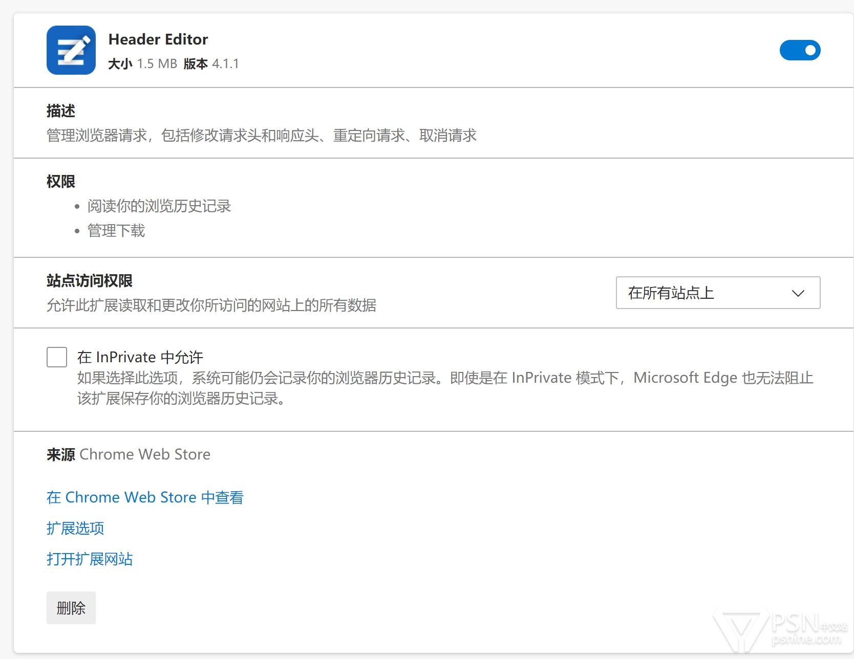854x659 pixels.
Task: Click the chevron arrow in site access dropdown
Action: pyautogui.click(x=798, y=293)
